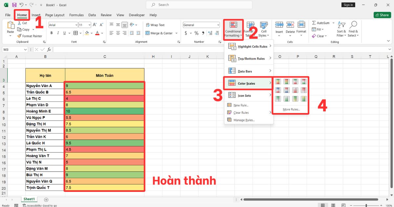
Task: Select Icon Sets from the menu
Action: coord(244,96)
